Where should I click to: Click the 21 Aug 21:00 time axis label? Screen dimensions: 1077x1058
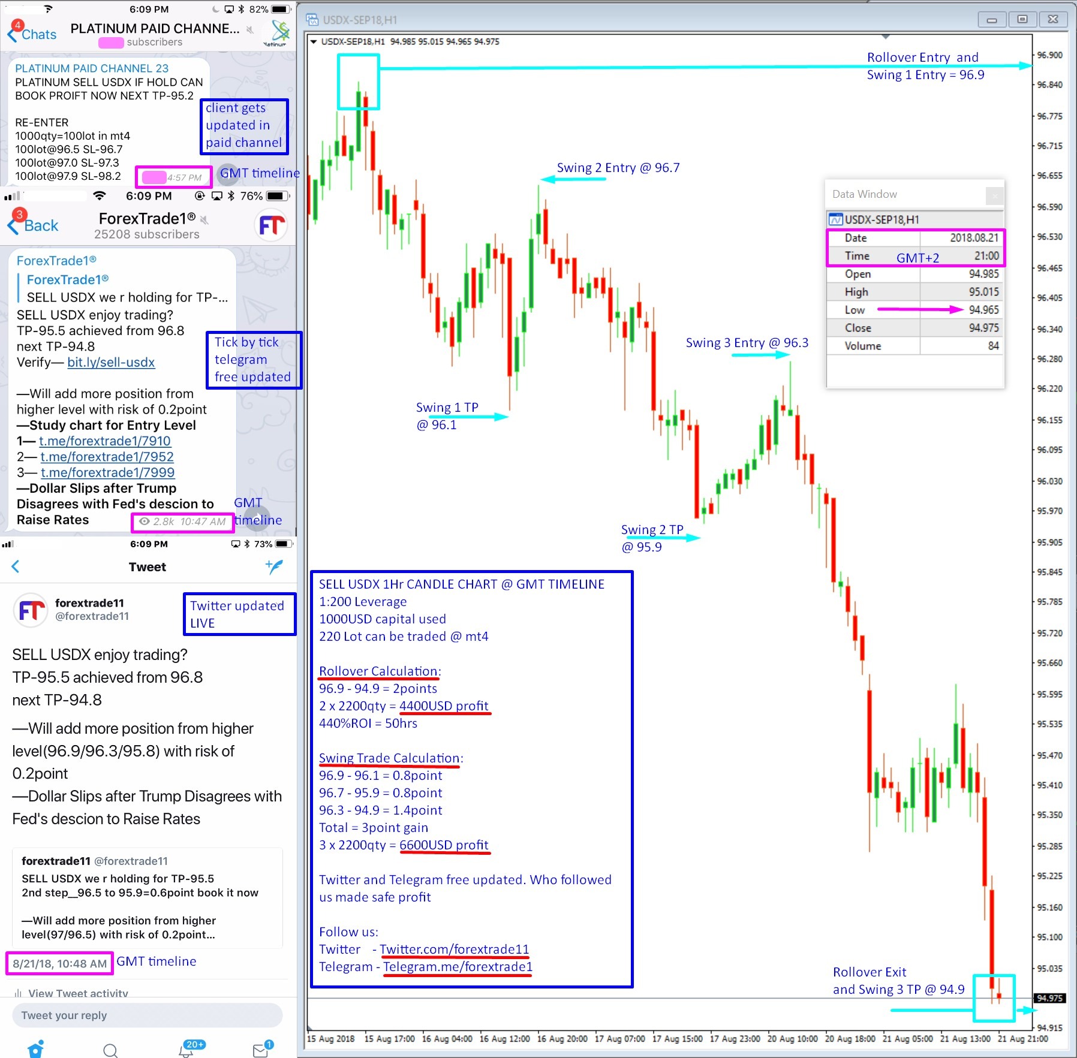[x=1023, y=1039]
